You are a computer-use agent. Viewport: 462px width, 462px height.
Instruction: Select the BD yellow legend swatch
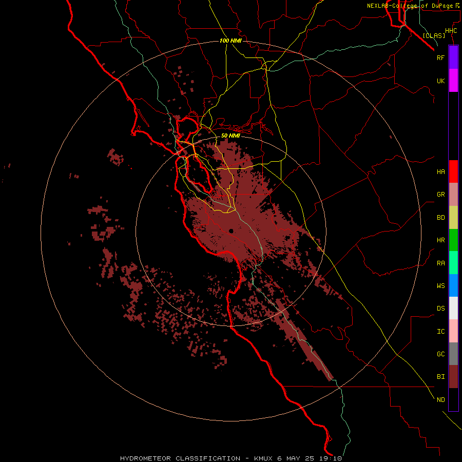tap(453, 218)
